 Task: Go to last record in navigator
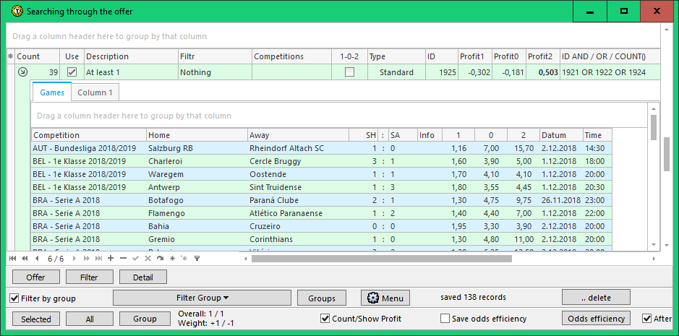point(98,258)
